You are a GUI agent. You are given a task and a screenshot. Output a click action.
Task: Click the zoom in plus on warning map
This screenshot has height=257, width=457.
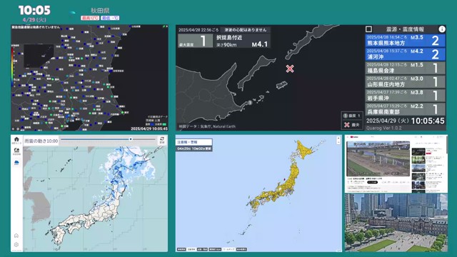(338, 138)
